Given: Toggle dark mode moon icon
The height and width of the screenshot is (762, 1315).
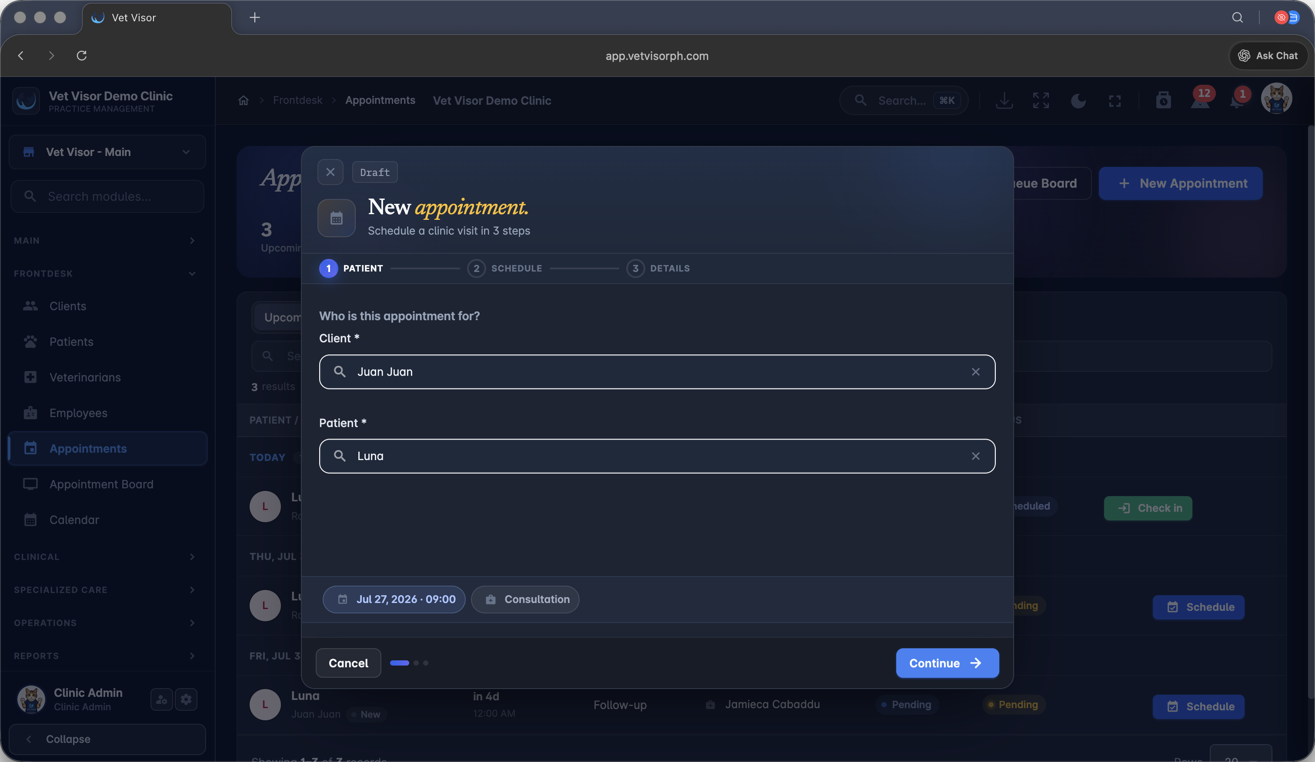Looking at the screenshot, I should (1078, 101).
